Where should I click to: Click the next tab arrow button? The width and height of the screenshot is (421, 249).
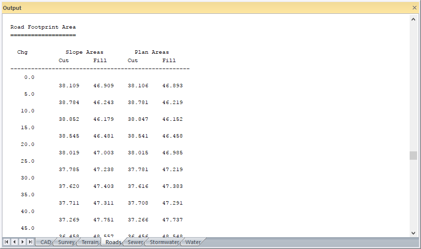[x=23, y=242]
